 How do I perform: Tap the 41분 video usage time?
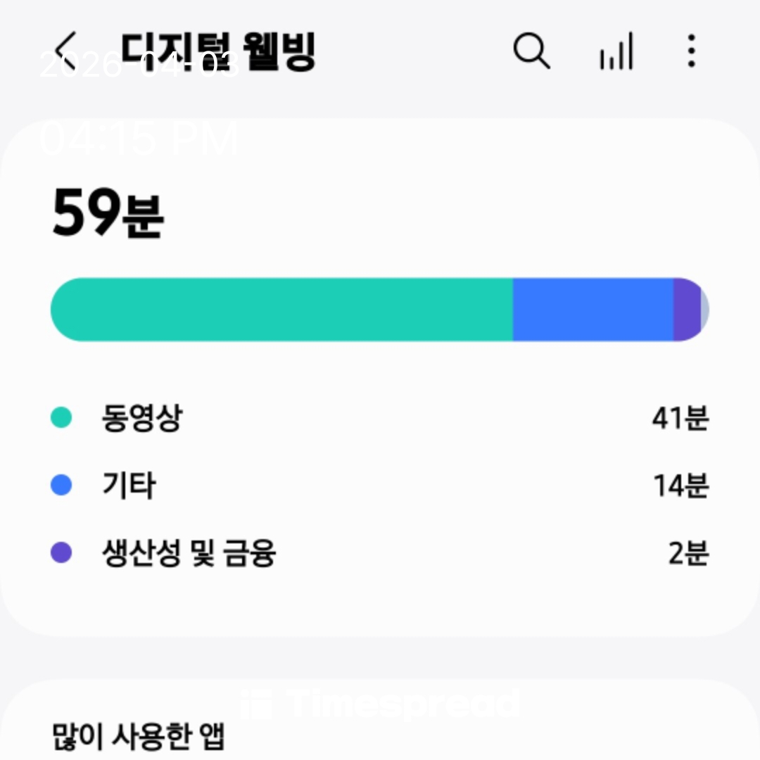coord(680,418)
